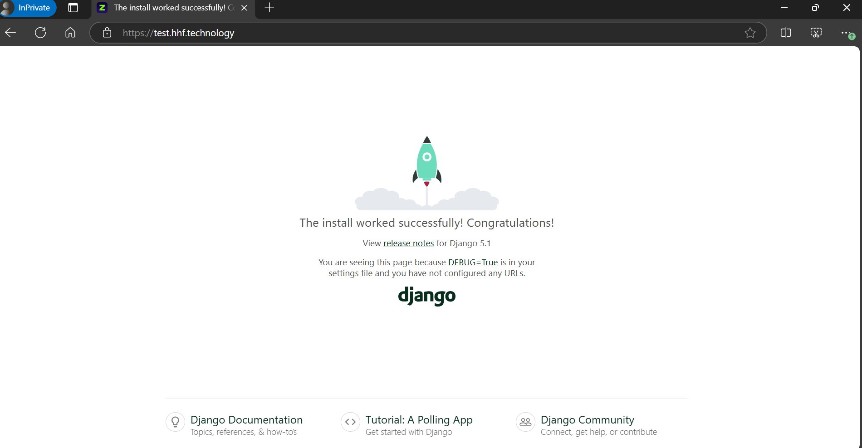Viewport: 862px width, 448px height.
Task: View site information lock icon
Action: [107, 33]
